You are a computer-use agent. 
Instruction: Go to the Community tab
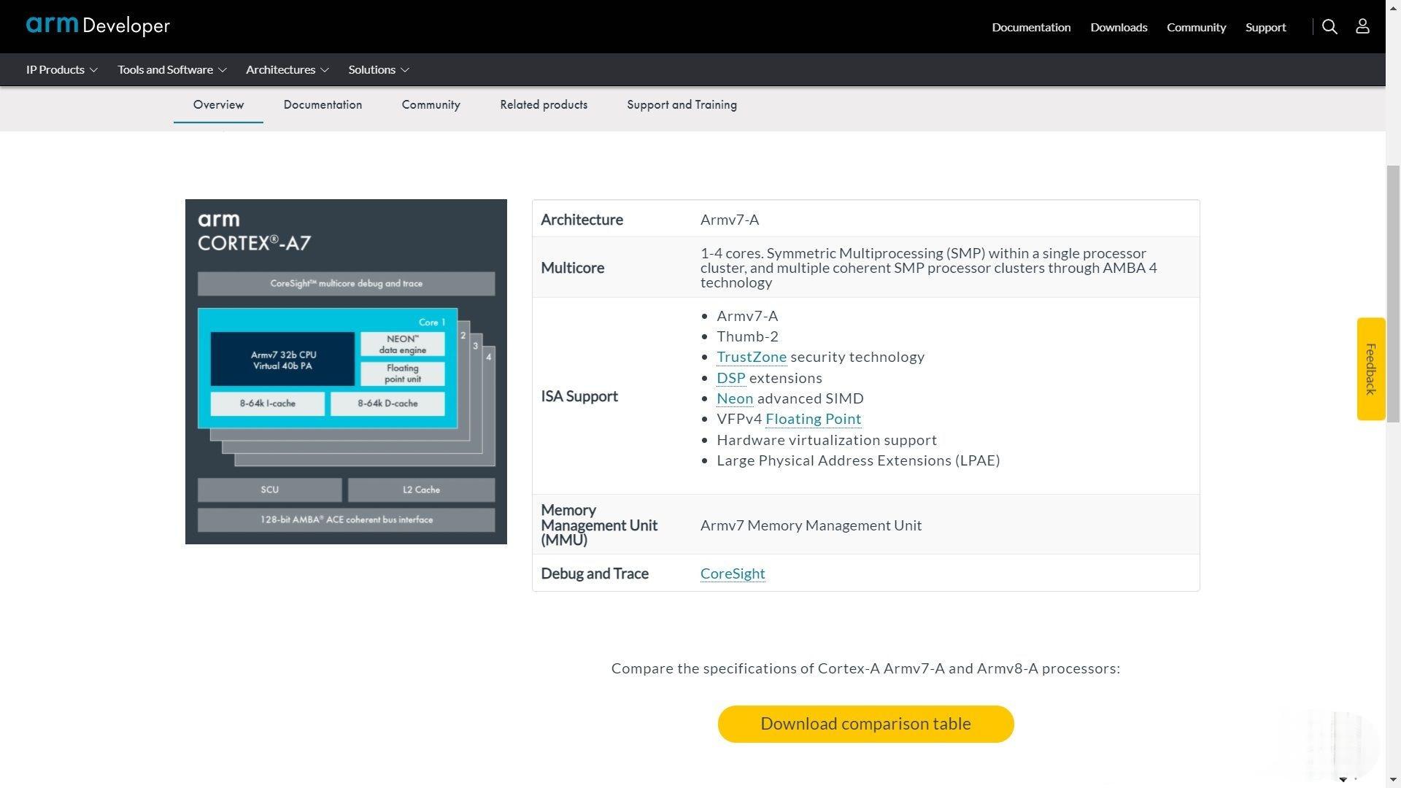coord(431,104)
